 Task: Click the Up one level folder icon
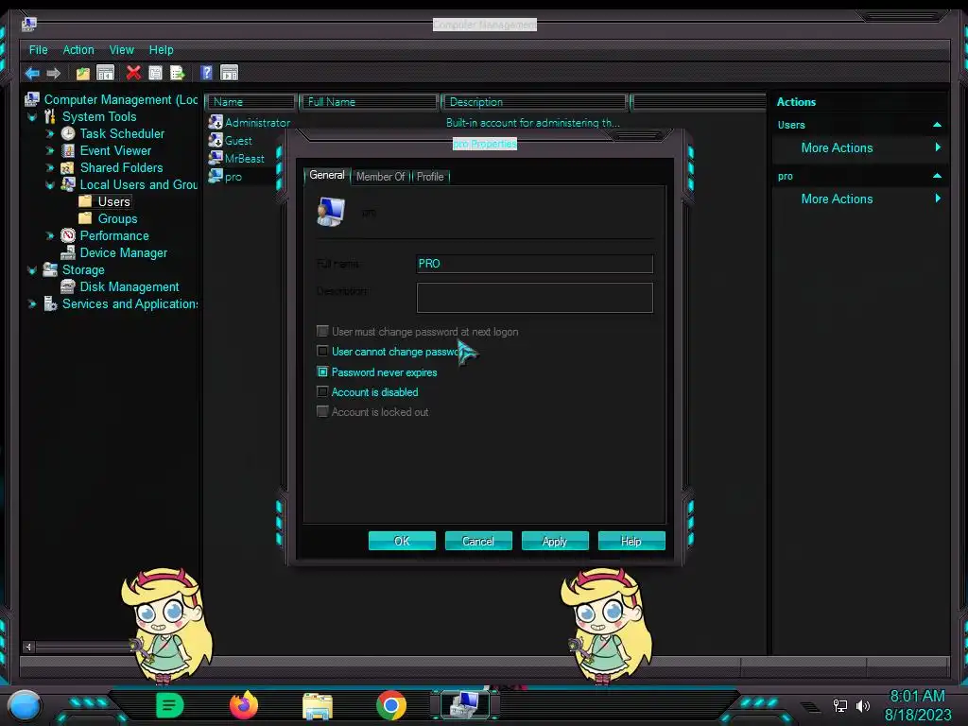pos(83,74)
